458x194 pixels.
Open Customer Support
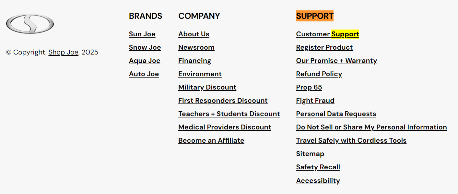(x=327, y=34)
